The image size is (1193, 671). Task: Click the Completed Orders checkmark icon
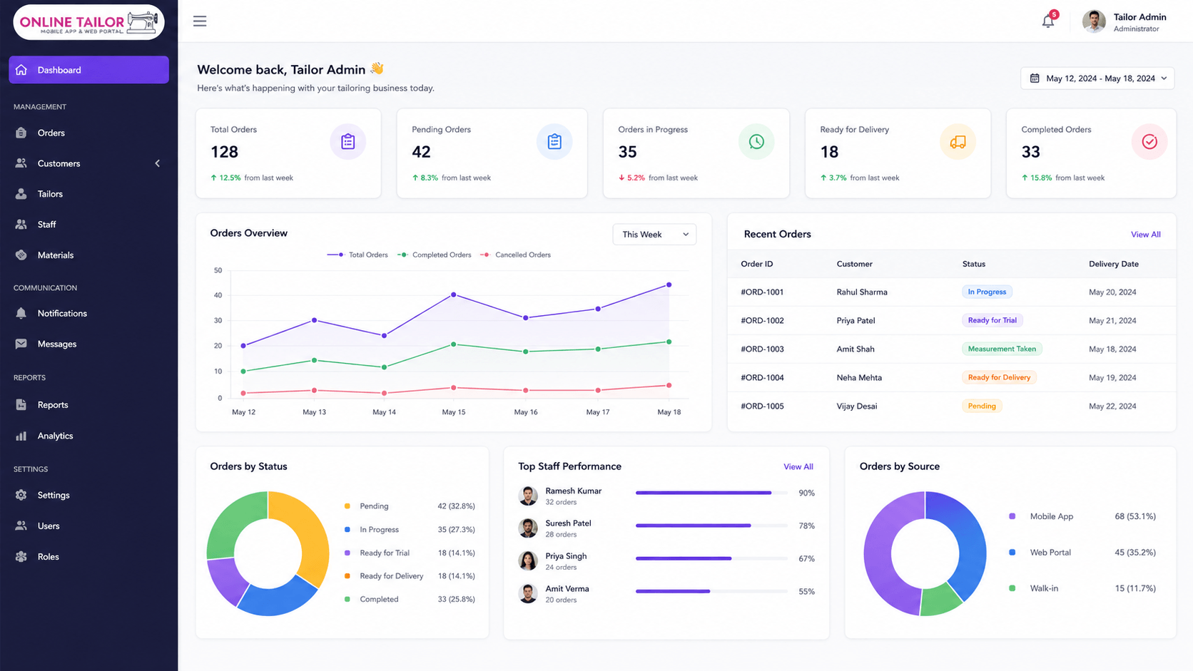coord(1149,142)
